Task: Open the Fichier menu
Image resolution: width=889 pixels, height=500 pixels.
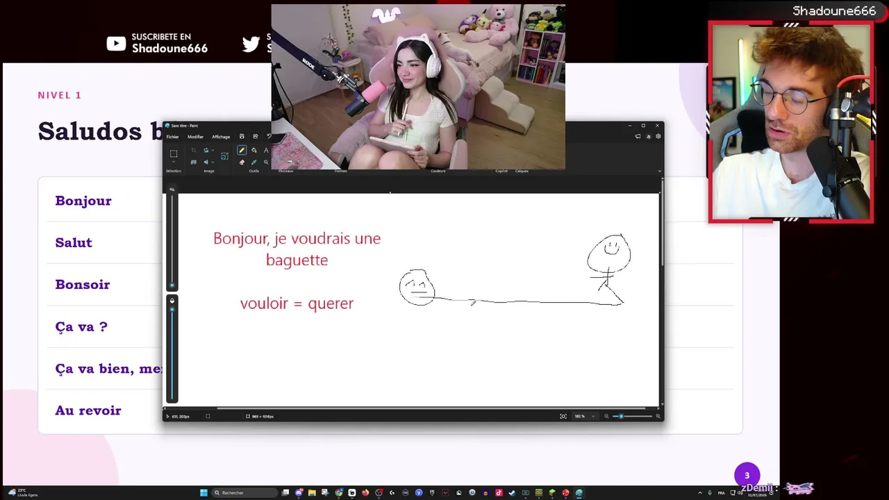Action: [172, 137]
